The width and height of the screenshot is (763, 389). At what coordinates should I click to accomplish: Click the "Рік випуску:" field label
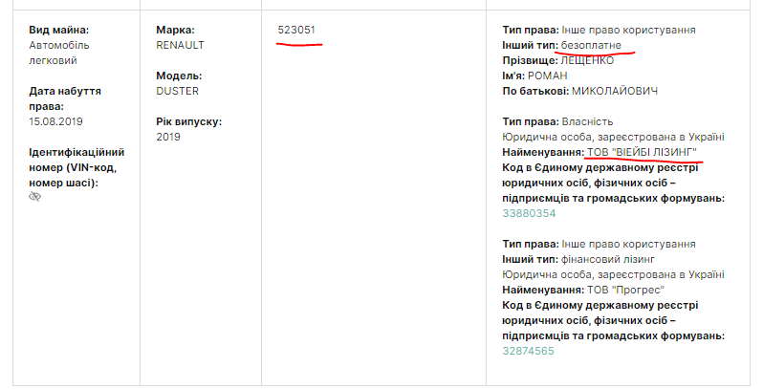pyautogui.click(x=188, y=121)
